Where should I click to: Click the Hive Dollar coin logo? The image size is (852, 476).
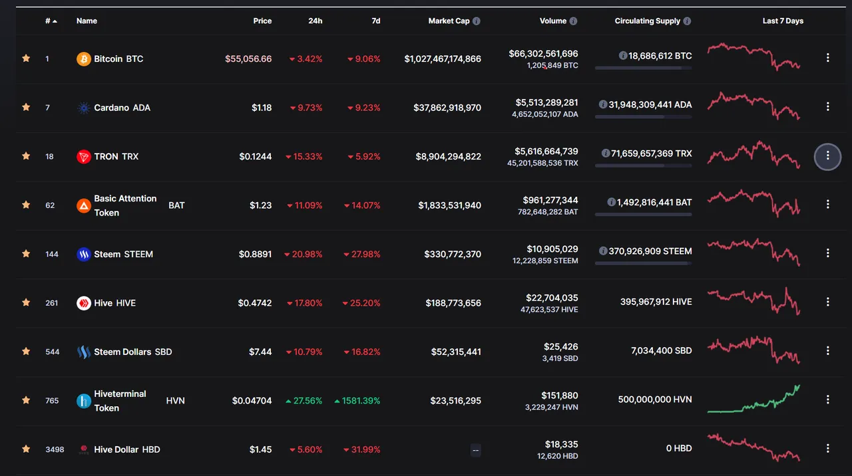pyautogui.click(x=83, y=450)
